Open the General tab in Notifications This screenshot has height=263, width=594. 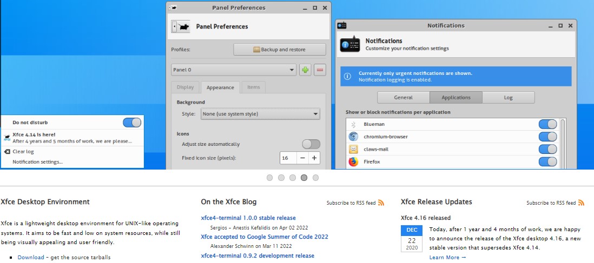[404, 98]
